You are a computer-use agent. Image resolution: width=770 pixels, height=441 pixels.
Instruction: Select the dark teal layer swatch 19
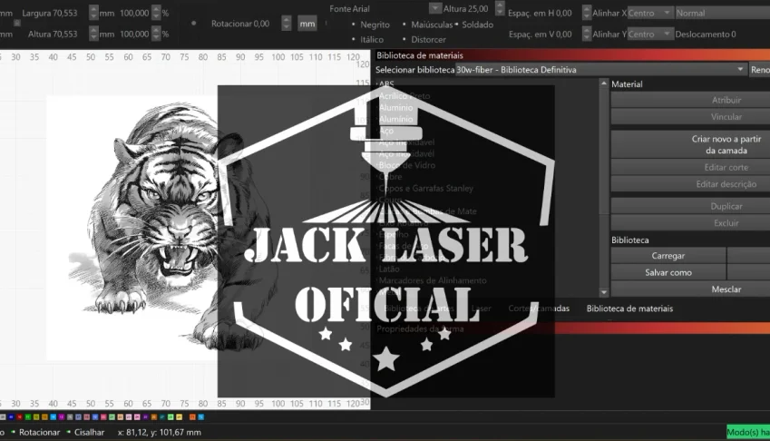[162, 416]
